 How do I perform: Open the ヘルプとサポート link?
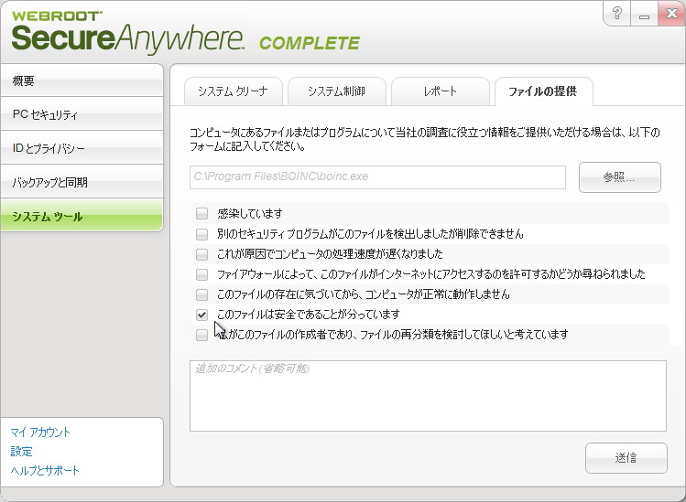click(45, 471)
